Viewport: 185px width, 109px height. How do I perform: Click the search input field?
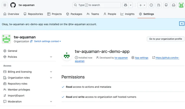[x=96, y=5]
